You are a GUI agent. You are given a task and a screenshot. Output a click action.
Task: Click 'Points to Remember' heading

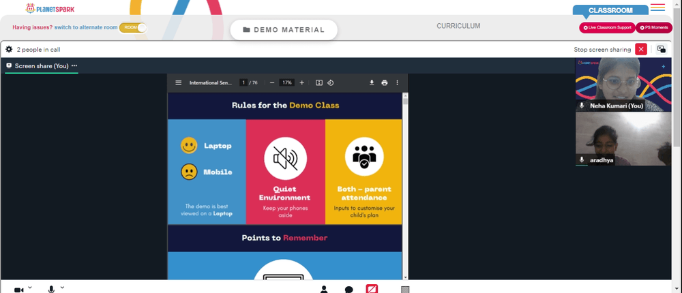coord(284,238)
